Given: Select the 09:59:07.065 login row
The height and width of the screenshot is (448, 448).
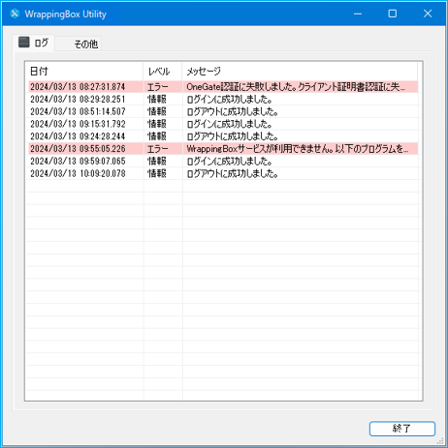Looking at the screenshot, I should (x=223, y=161).
